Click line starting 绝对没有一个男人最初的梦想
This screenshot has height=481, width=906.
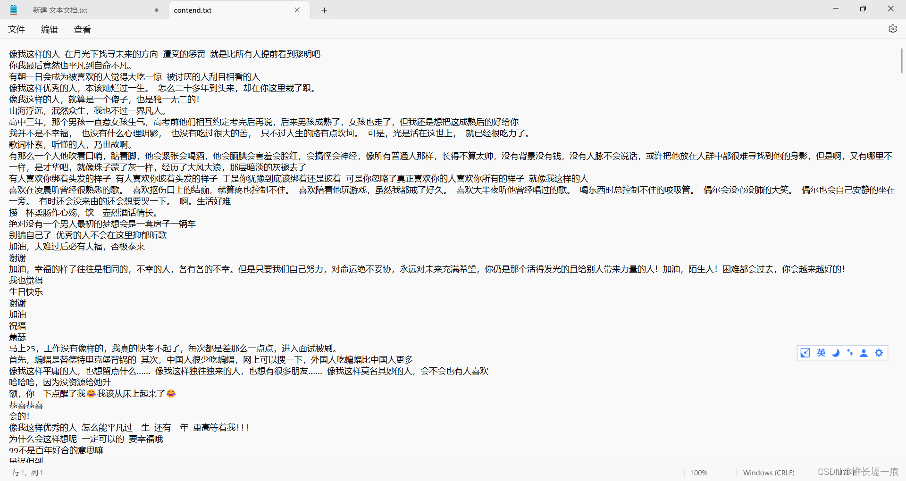(102, 224)
